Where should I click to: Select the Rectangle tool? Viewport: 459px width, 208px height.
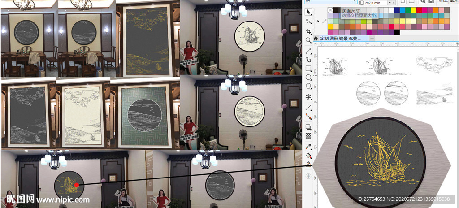tap(308, 69)
